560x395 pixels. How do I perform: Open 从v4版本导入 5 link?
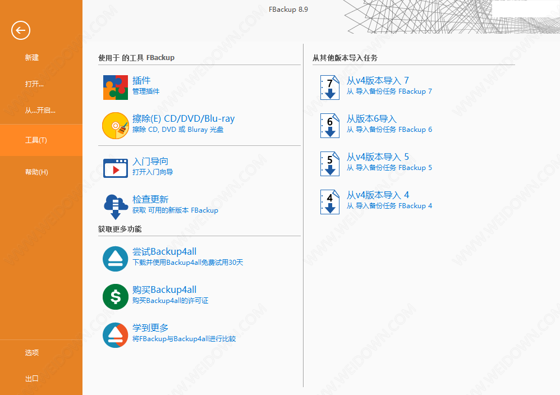coord(378,157)
